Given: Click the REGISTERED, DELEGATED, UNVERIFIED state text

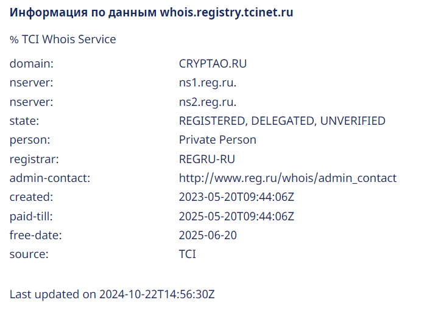Looking at the screenshot, I should [282, 121].
